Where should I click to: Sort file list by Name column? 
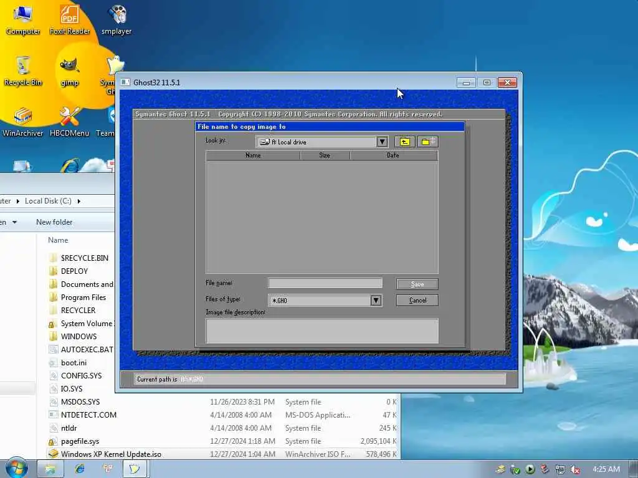[253, 155]
